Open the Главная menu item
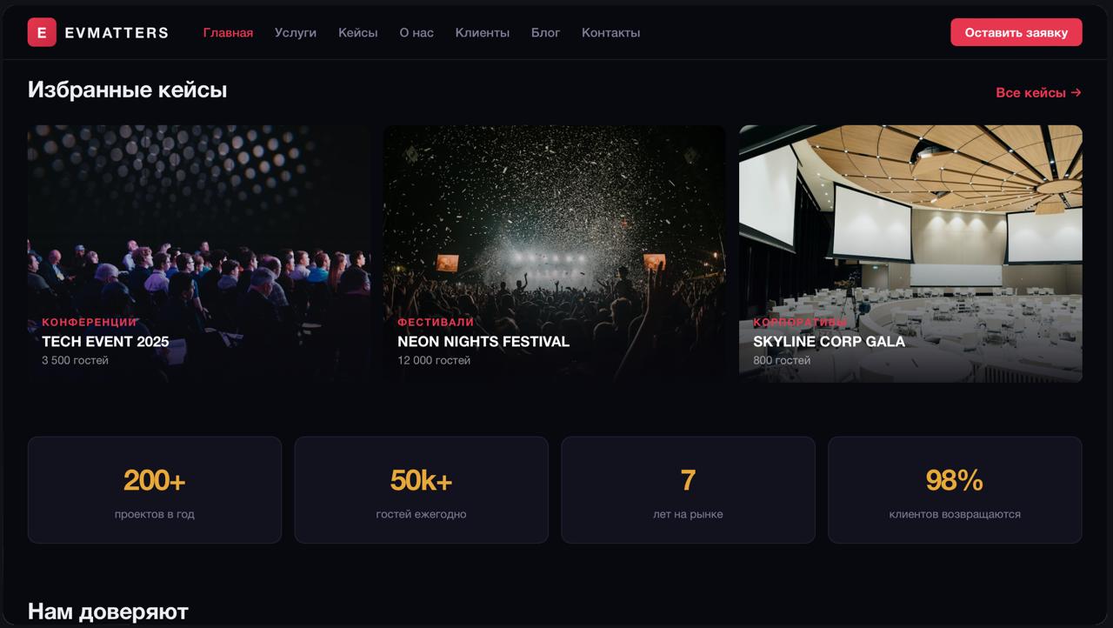Screen dimensions: 1113x628 228,32
